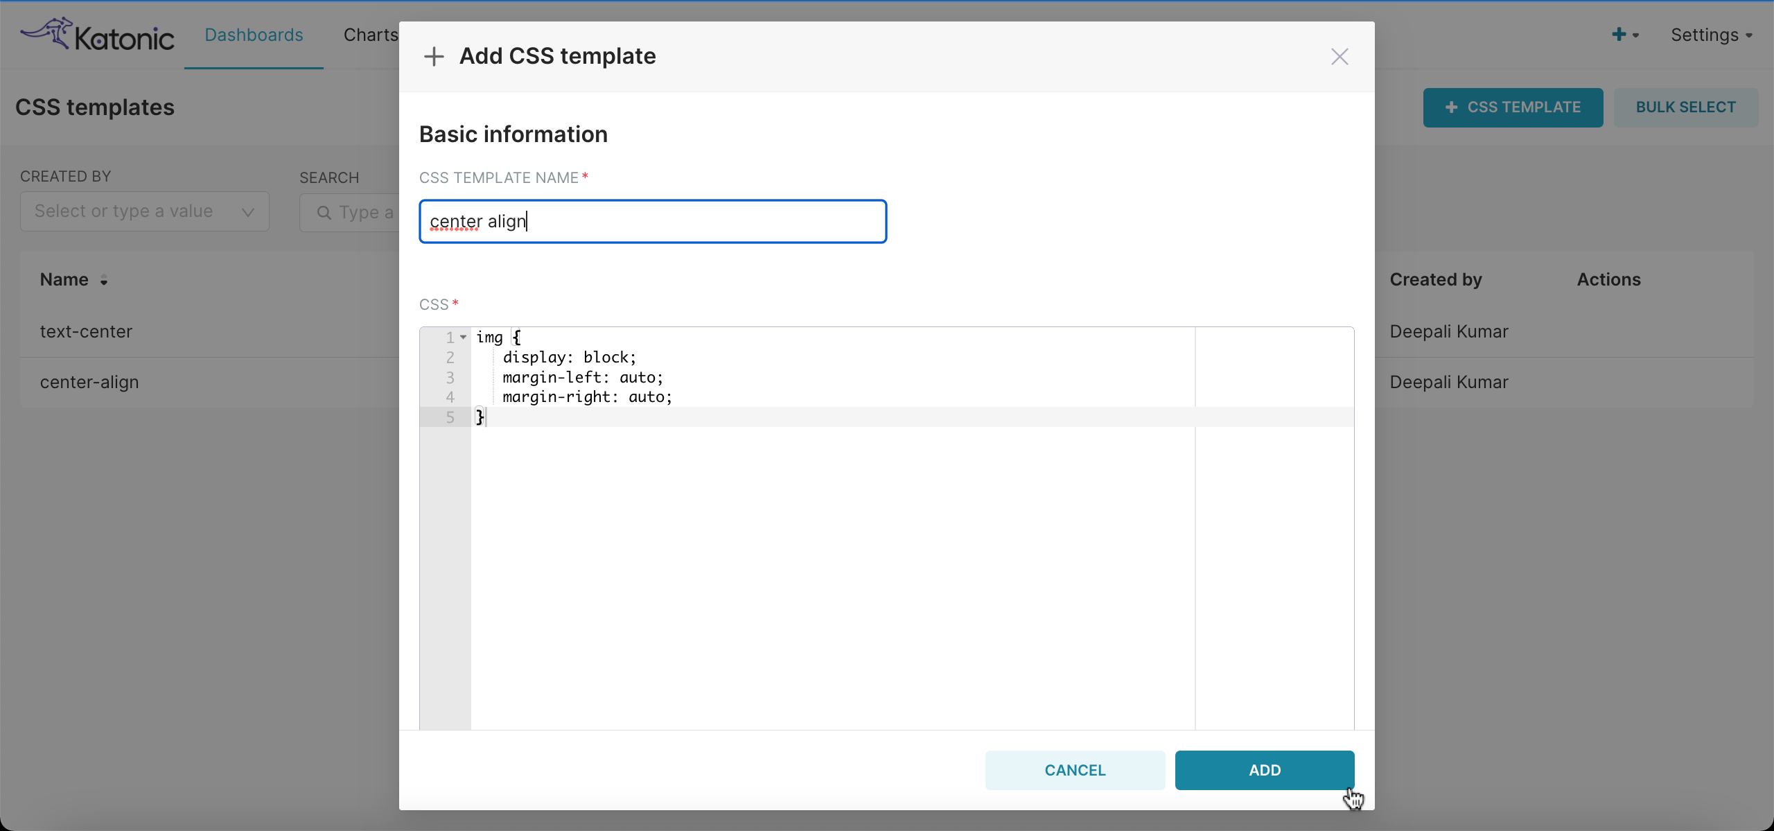1774x831 pixels.
Task: Open the plus menu in top bar
Action: click(1624, 35)
